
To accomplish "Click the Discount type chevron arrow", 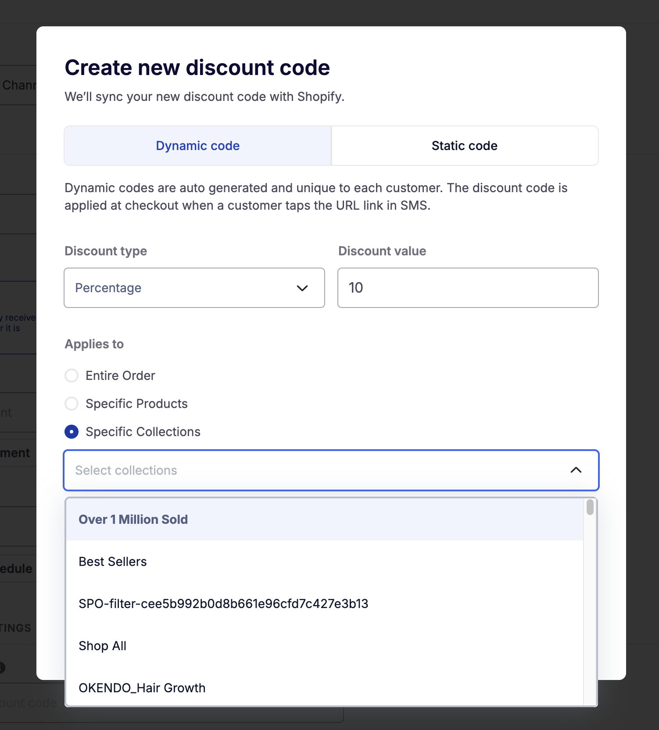I will pos(302,288).
